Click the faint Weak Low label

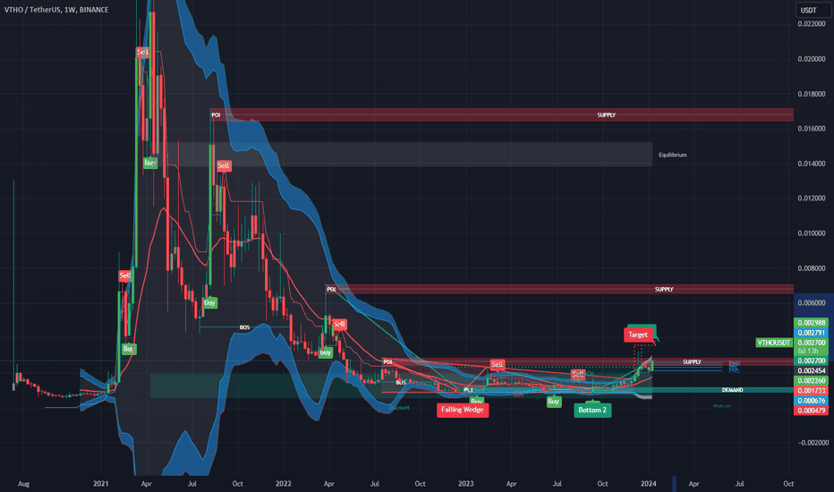pos(722,406)
